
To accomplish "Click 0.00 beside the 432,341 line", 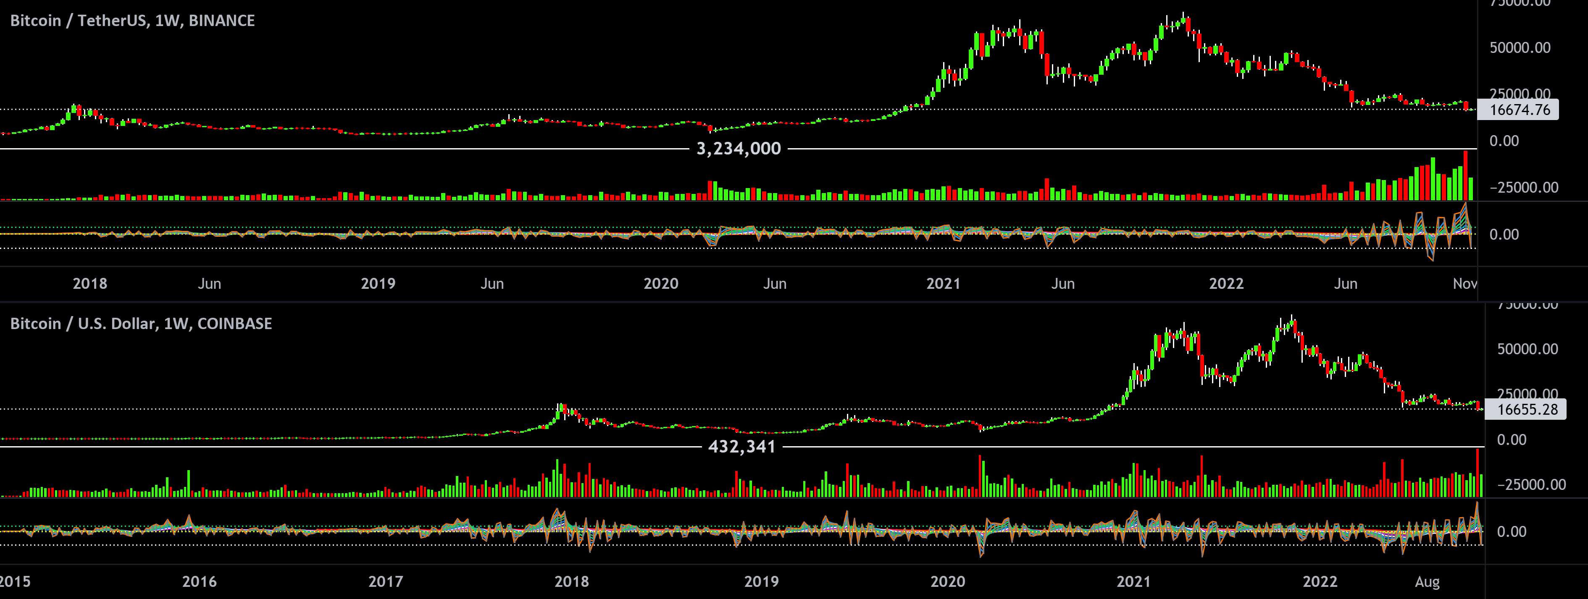I will pyautogui.click(x=1512, y=440).
